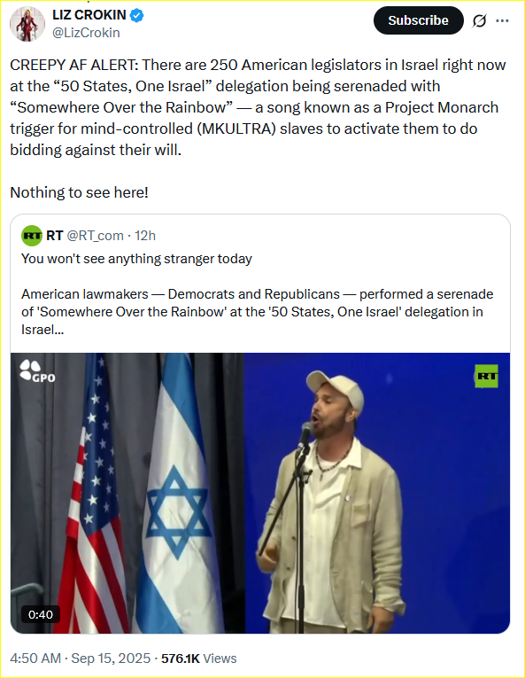
Task: Open Liz Crokin's profile avatar
Action: (27, 24)
